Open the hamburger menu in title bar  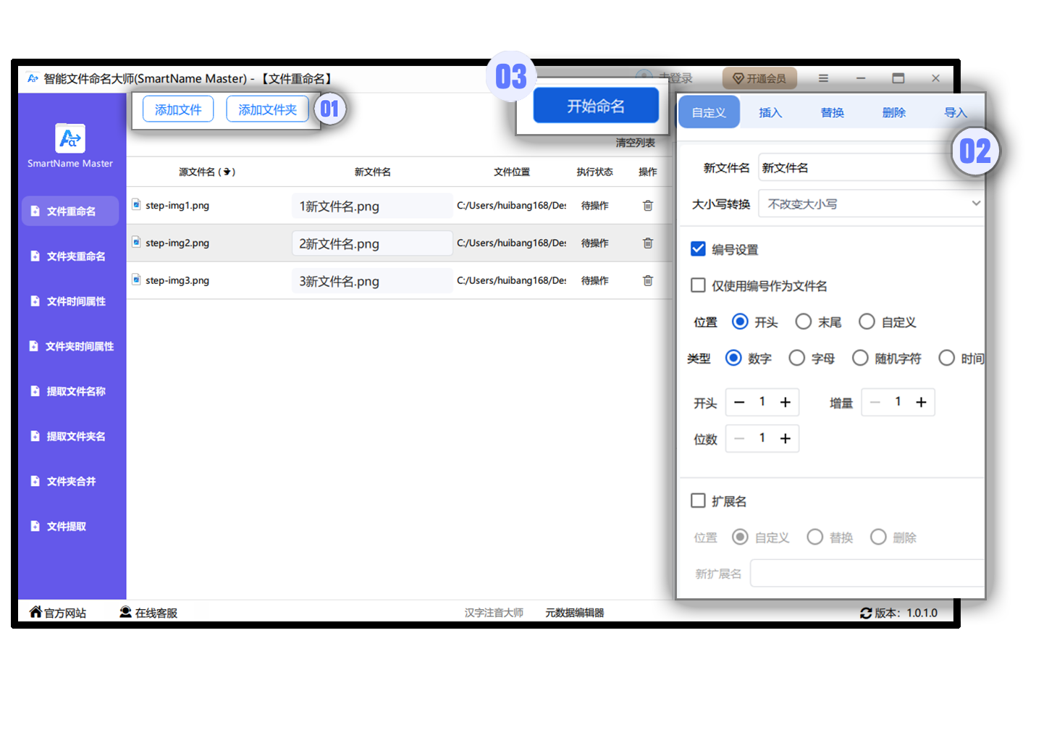[823, 78]
